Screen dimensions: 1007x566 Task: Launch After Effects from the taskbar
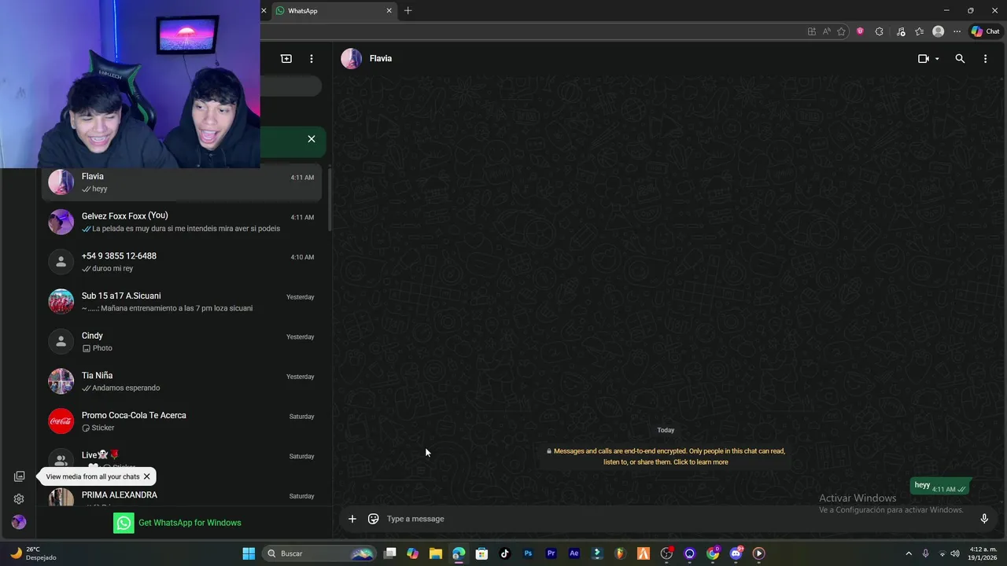coord(574,553)
